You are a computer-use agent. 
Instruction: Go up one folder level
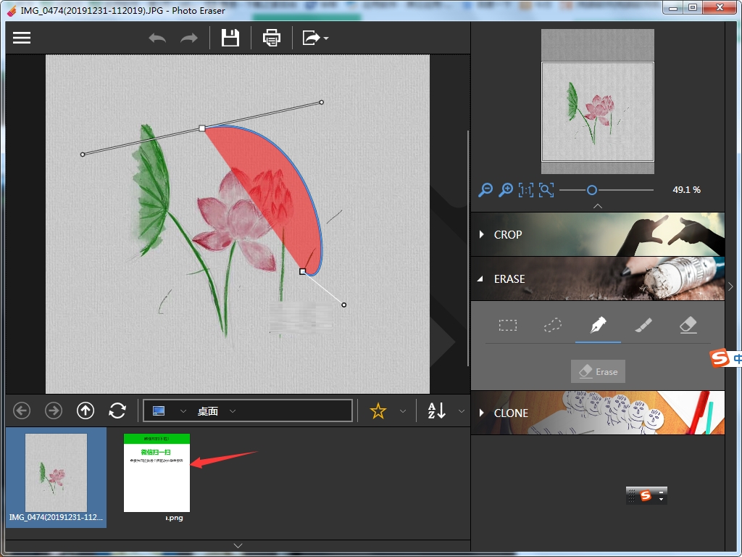[x=86, y=411]
